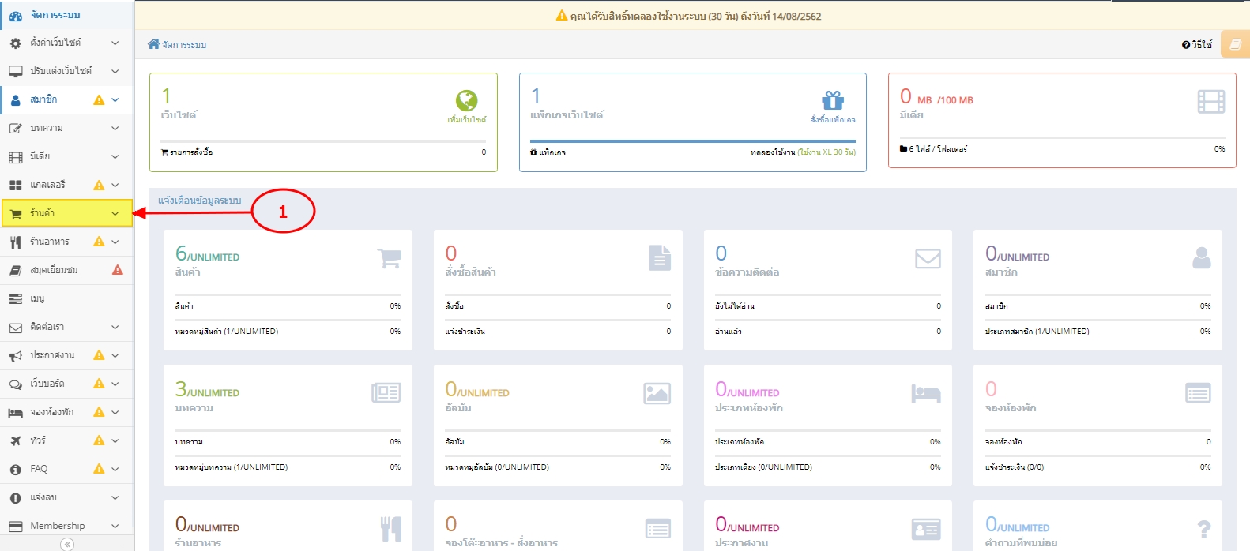Click the film strip icon in the มีเดีย card
1250x551 pixels.
point(1210,101)
